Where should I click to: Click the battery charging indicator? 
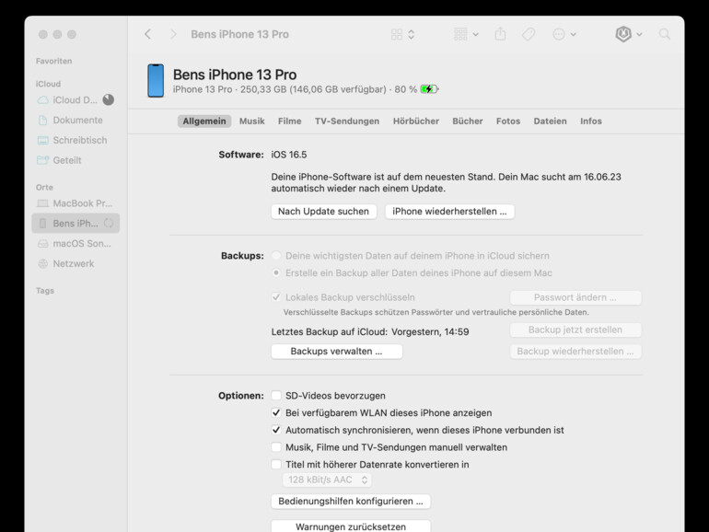[429, 89]
